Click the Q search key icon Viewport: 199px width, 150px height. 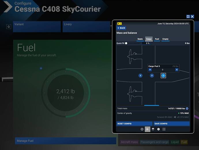(x=9, y=26)
